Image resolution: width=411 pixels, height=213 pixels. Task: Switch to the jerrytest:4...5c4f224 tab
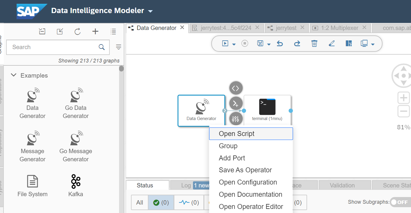pyautogui.click(x=226, y=28)
